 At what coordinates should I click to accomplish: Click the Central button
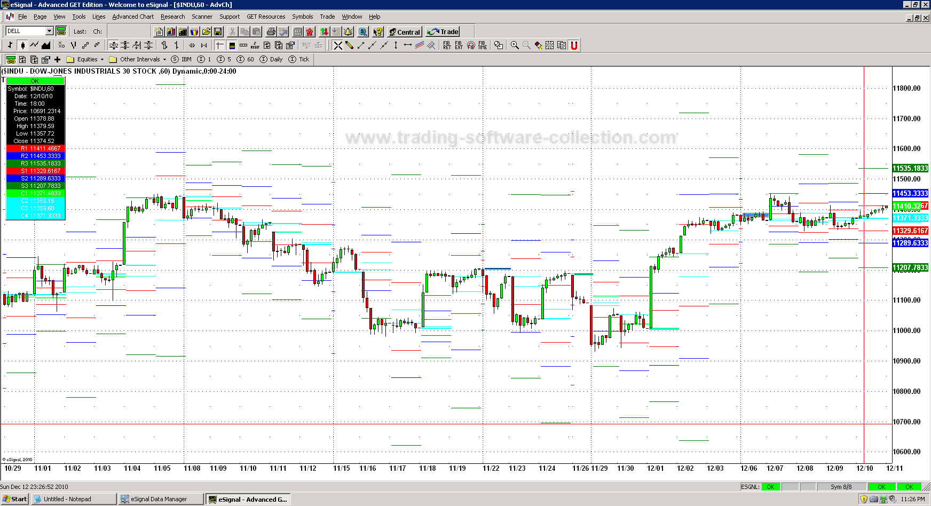coord(405,32)
